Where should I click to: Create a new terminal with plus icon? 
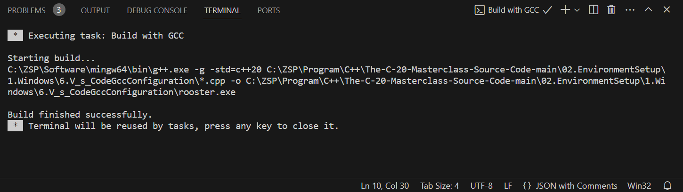565,10
